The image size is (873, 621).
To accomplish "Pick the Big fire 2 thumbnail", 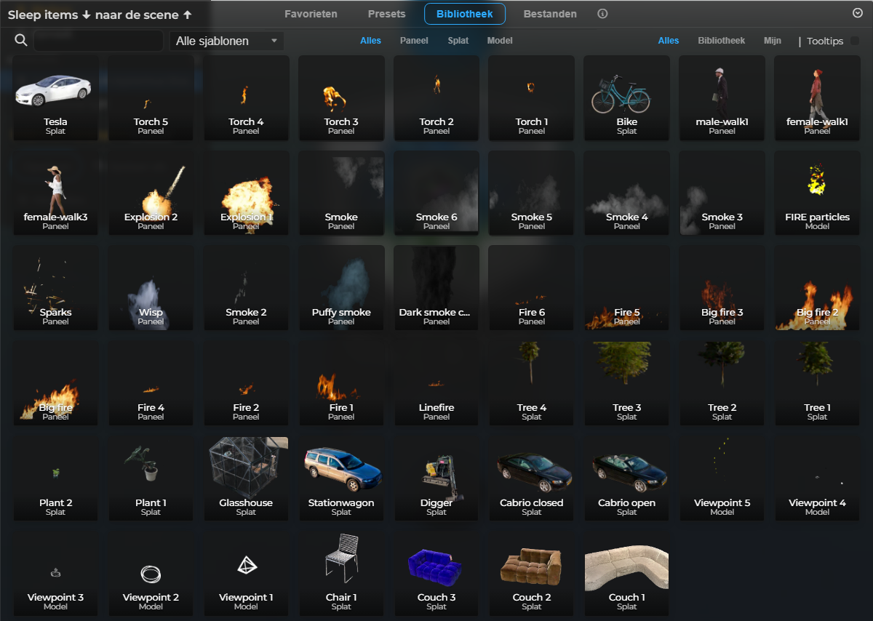I will [x=817, y=288].
